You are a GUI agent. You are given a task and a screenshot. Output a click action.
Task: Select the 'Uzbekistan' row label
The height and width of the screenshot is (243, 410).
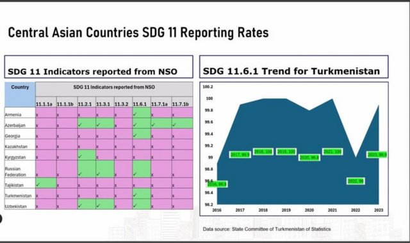(15, 207)
